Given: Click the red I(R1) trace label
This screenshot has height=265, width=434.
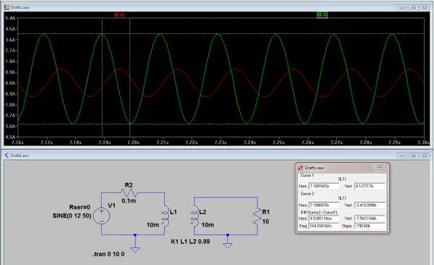Looking at the screenshot, I should pyautogui.click(x=119, y=15).
